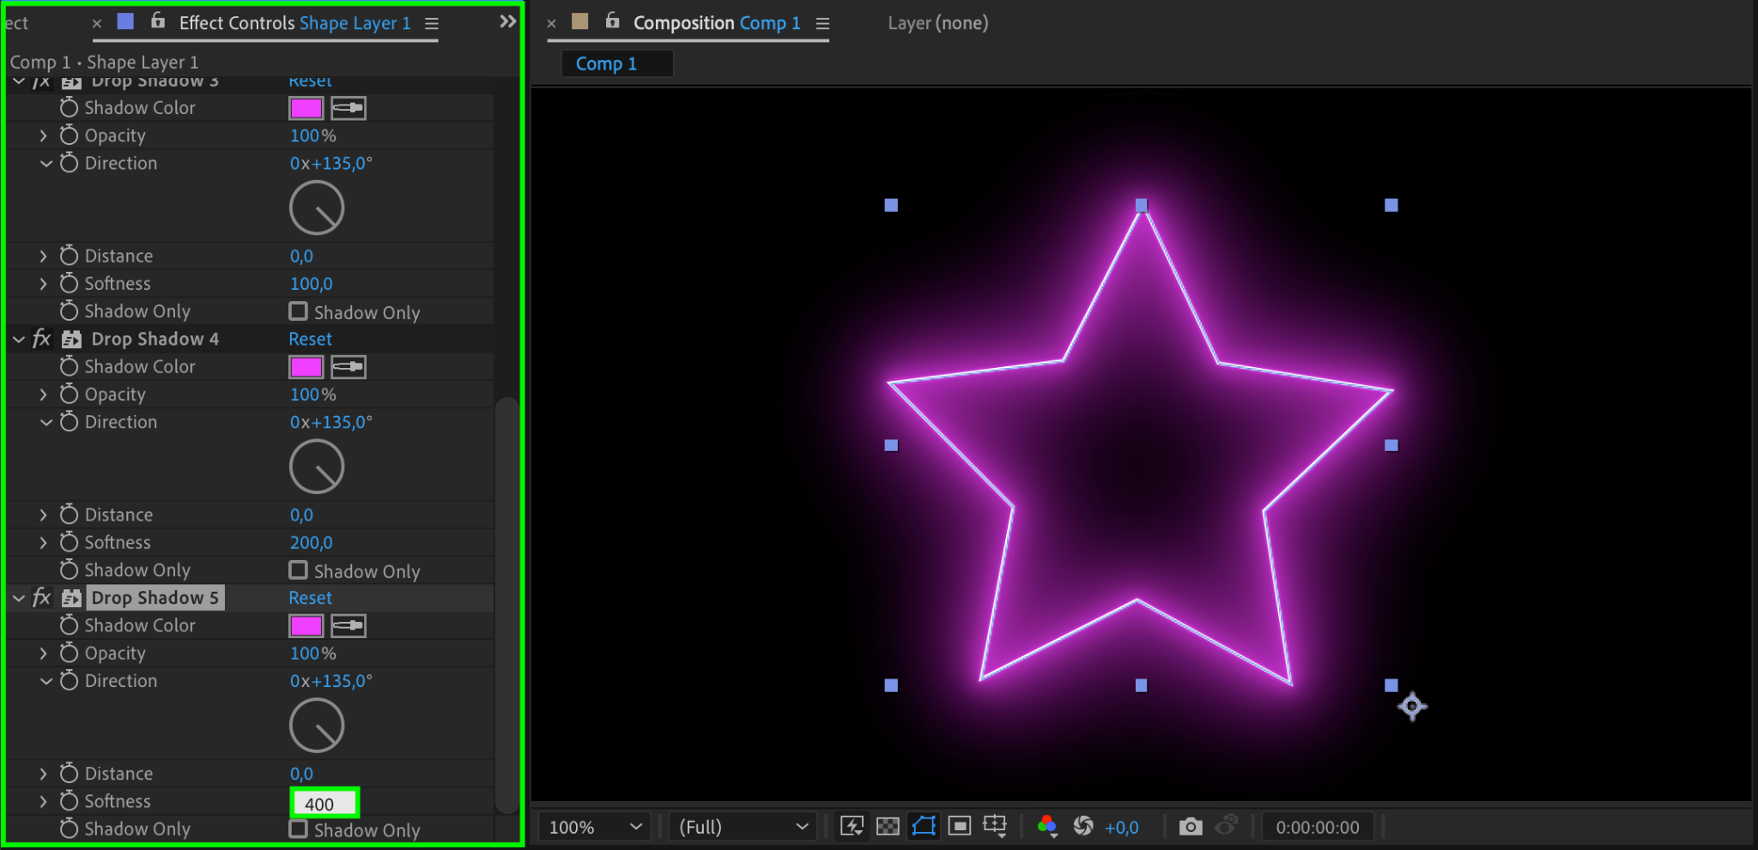This screenshot has width=1758, height=850.
Task: Open grid and guide options
Action: click(x=995, y=826)
